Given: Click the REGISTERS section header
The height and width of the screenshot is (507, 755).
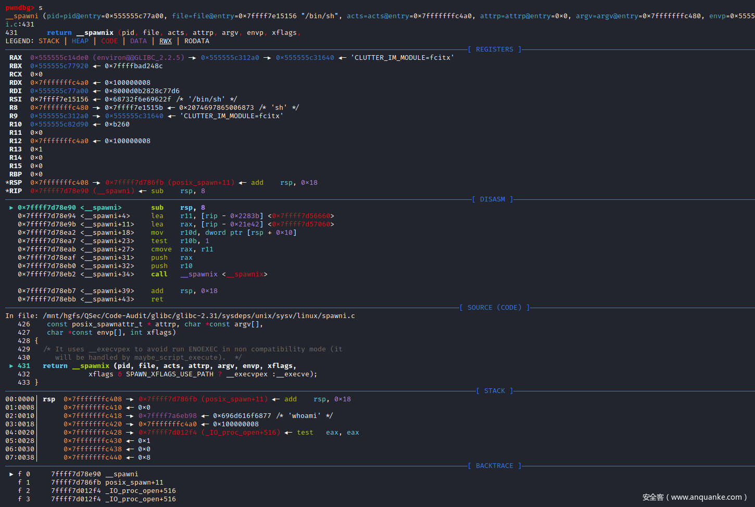Looking at the screenshot, I should pos(494,49).
